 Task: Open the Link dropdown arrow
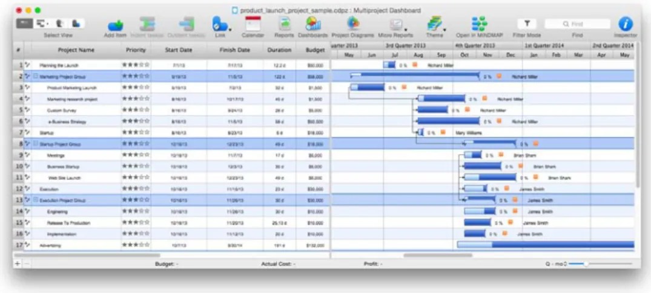[230, 30]
